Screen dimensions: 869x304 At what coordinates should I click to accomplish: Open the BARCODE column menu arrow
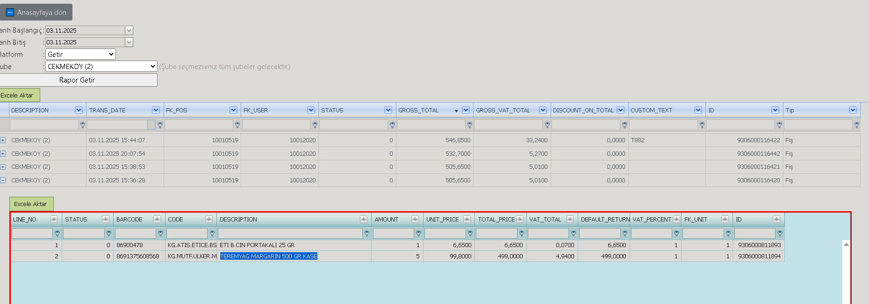click(157, 219)
